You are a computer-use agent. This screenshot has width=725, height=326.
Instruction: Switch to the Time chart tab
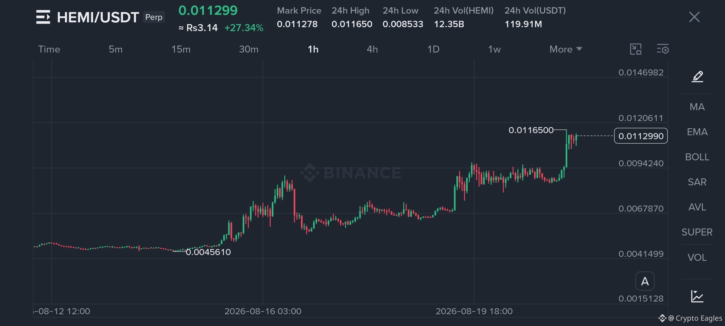click(x=49, y=49)
